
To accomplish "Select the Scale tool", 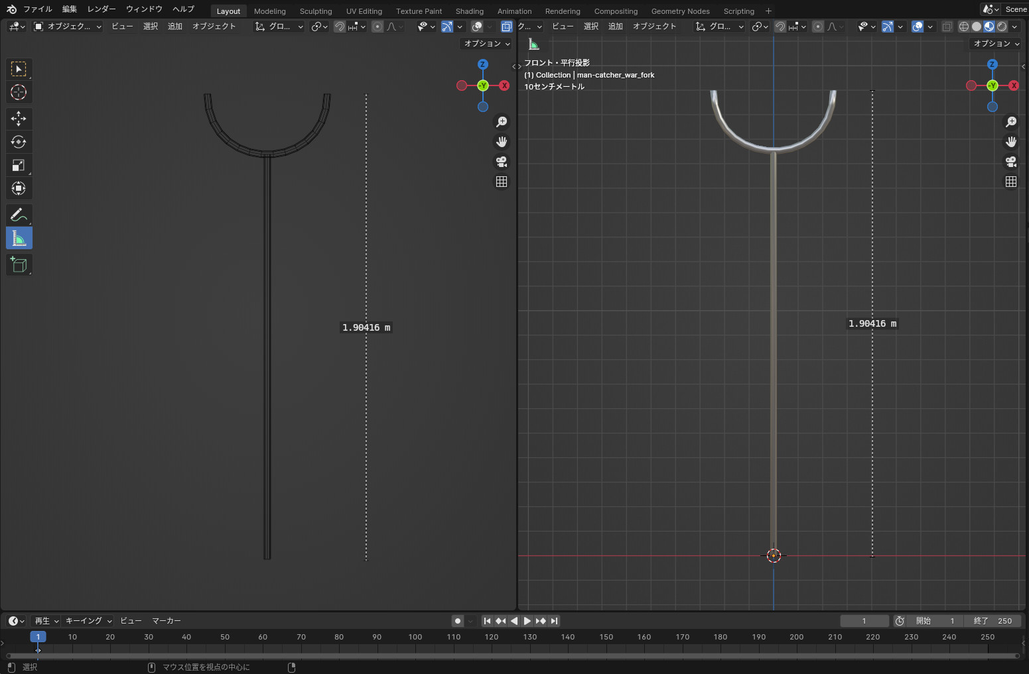I will pyautogui.click(x=19, y=165).
